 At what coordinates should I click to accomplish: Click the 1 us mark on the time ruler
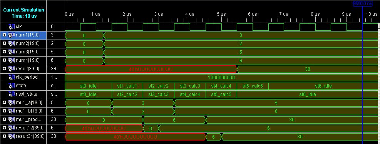[x=96, y=14]
